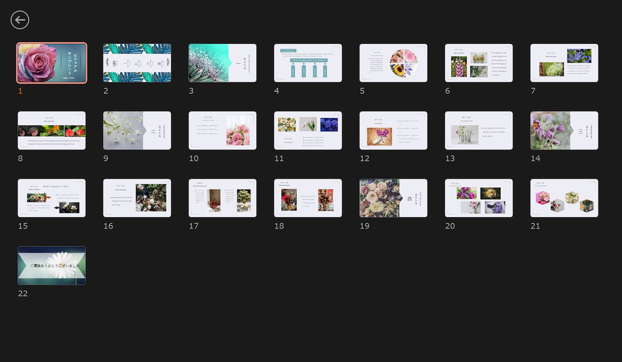Open slide 22 closing daisy thumbnail
The image size is (622, 362).
point(51,266)
